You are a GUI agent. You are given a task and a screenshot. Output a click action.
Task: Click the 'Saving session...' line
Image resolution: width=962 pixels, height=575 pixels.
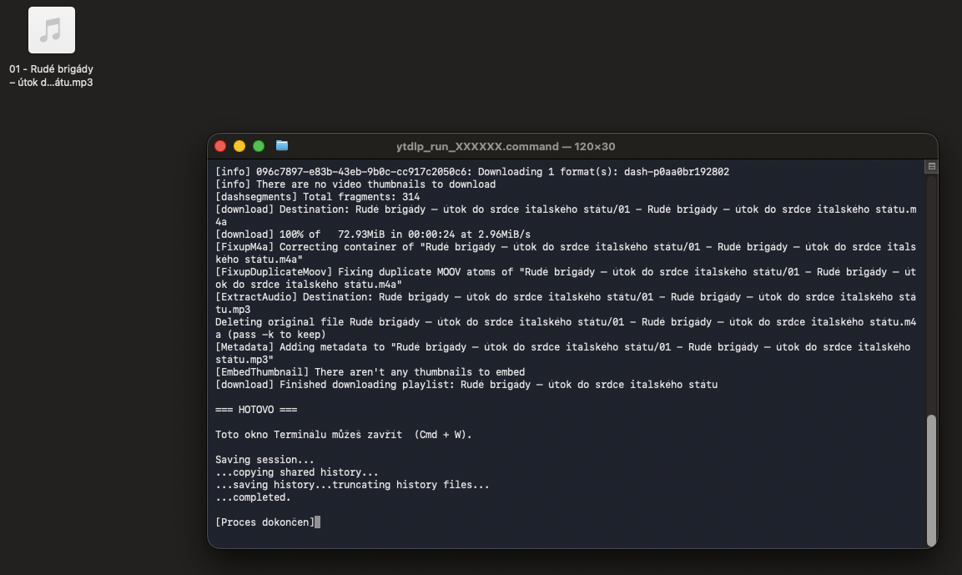tap(264, 460)
